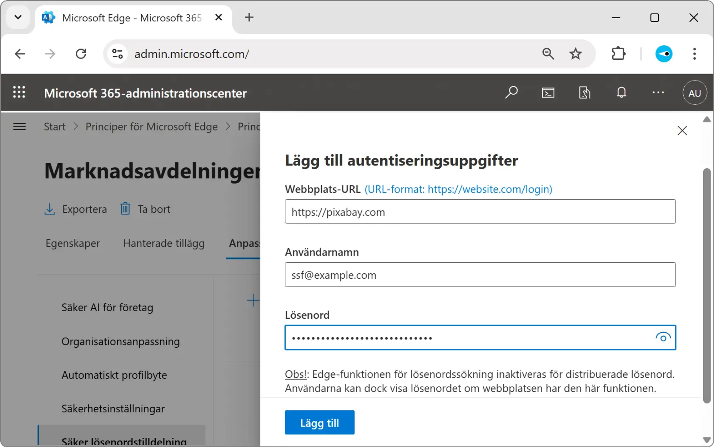
Task: Show password with the eye icon
Action: [663, 337]
